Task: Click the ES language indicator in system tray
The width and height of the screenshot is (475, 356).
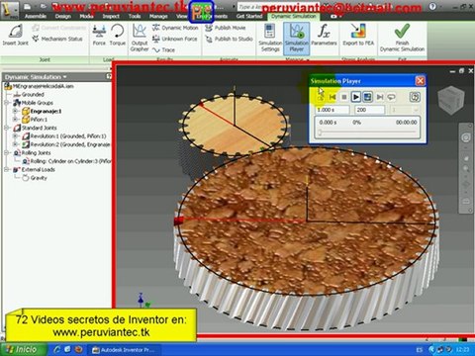Action: coord(419,349)
